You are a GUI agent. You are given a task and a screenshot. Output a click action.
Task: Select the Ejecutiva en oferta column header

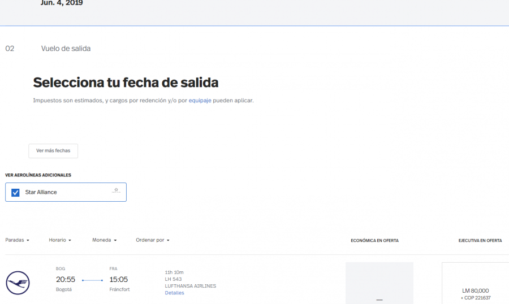pyautogui.click(x=480, y=241)
